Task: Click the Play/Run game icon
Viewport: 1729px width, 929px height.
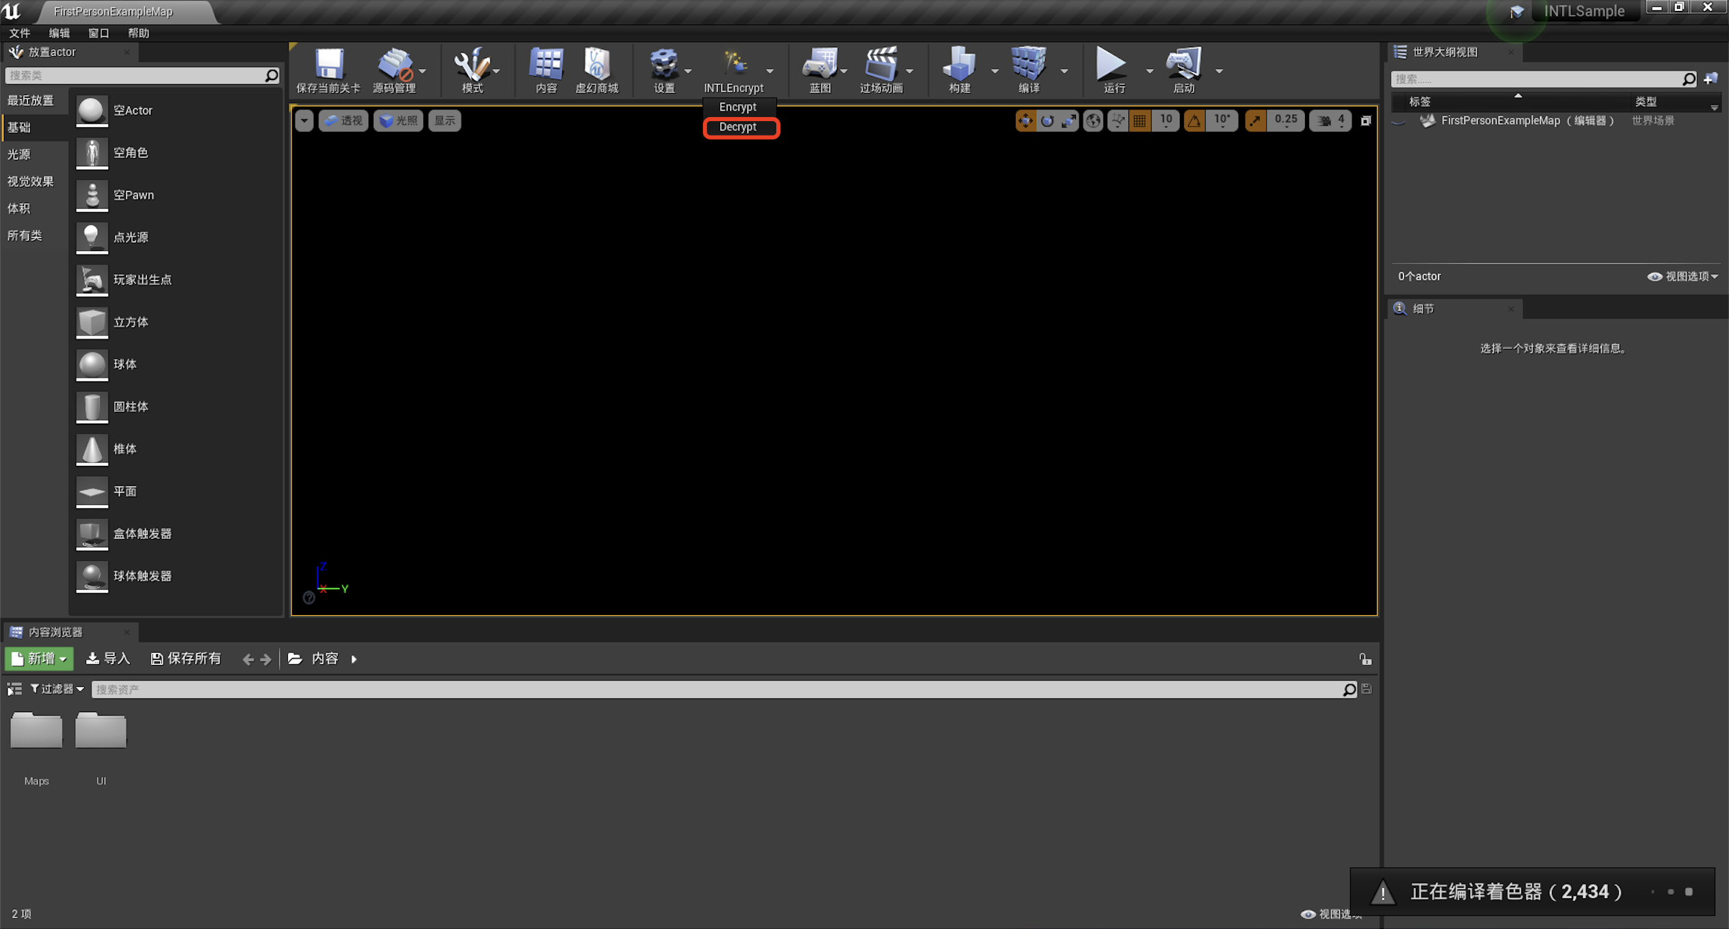Action: [x=1107, y=65]
